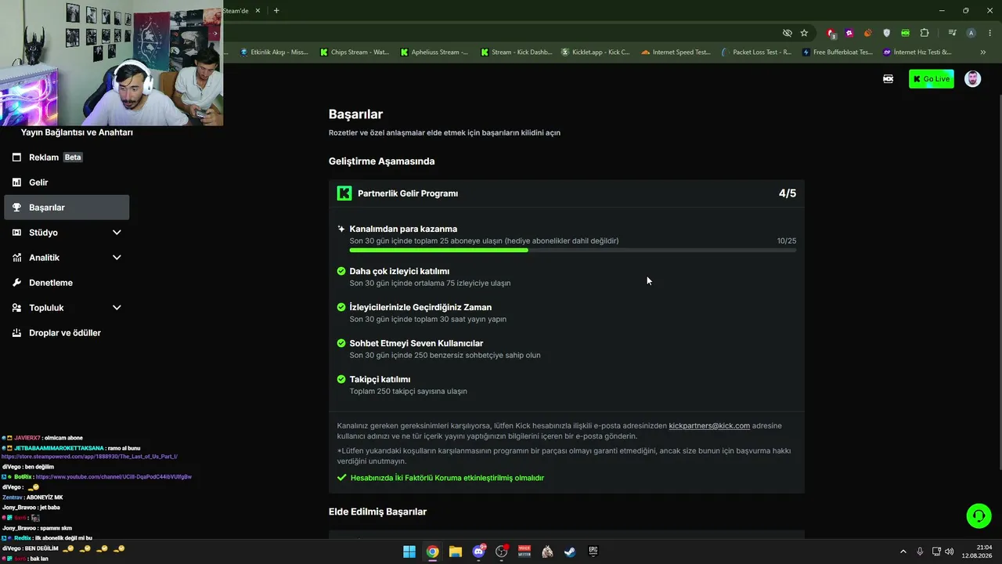The height and width of the screenshot is (564, 1002).
Task: Click the red extension icon with badge
Action: [x=831, y=33]
